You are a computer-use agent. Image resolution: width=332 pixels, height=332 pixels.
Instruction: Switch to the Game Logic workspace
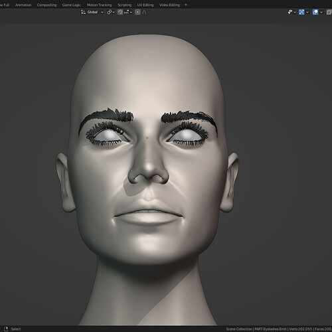(71, 5)
